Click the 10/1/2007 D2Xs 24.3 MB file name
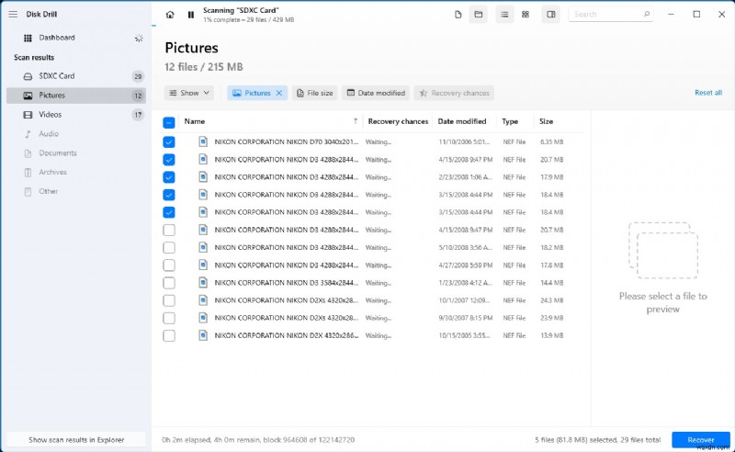 287,300
